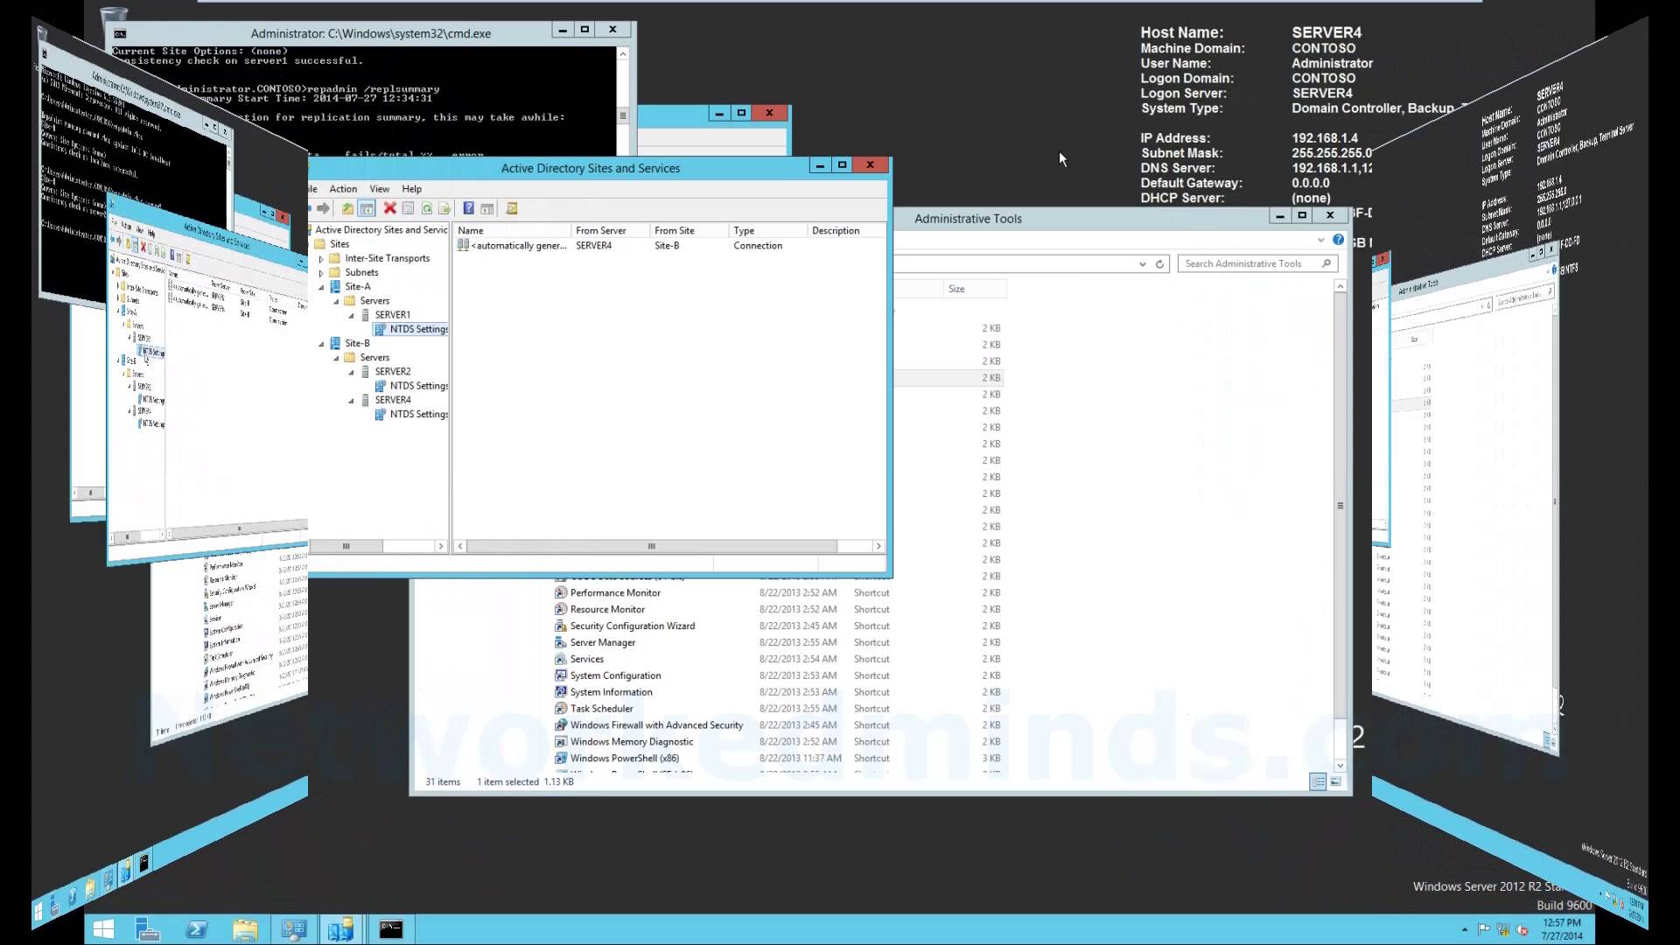Collapse the SERVER1 node
Viewport: 1680px width, 945px height.
pyautogui.click(x=352, y=315)
